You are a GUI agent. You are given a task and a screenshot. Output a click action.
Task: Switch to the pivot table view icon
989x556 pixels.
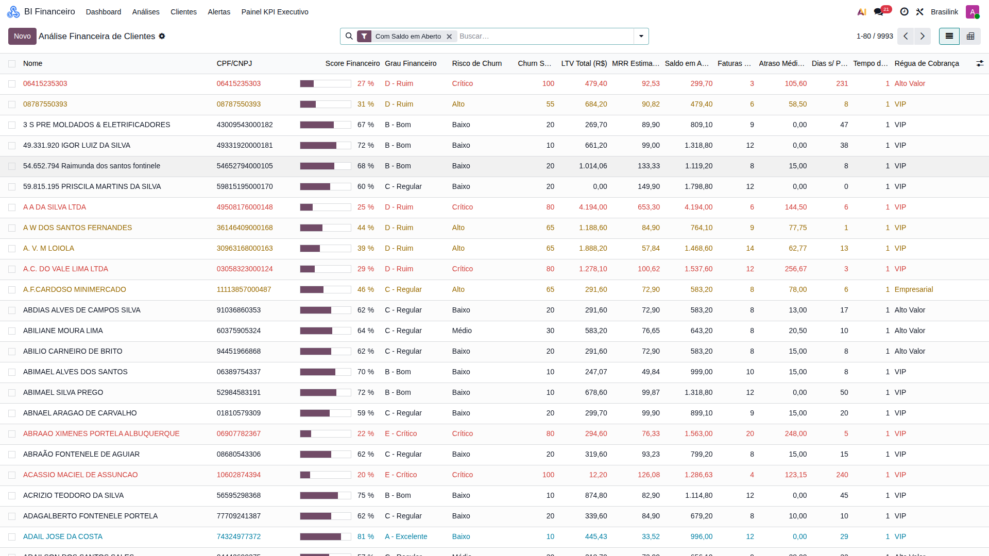coord(970,36)
